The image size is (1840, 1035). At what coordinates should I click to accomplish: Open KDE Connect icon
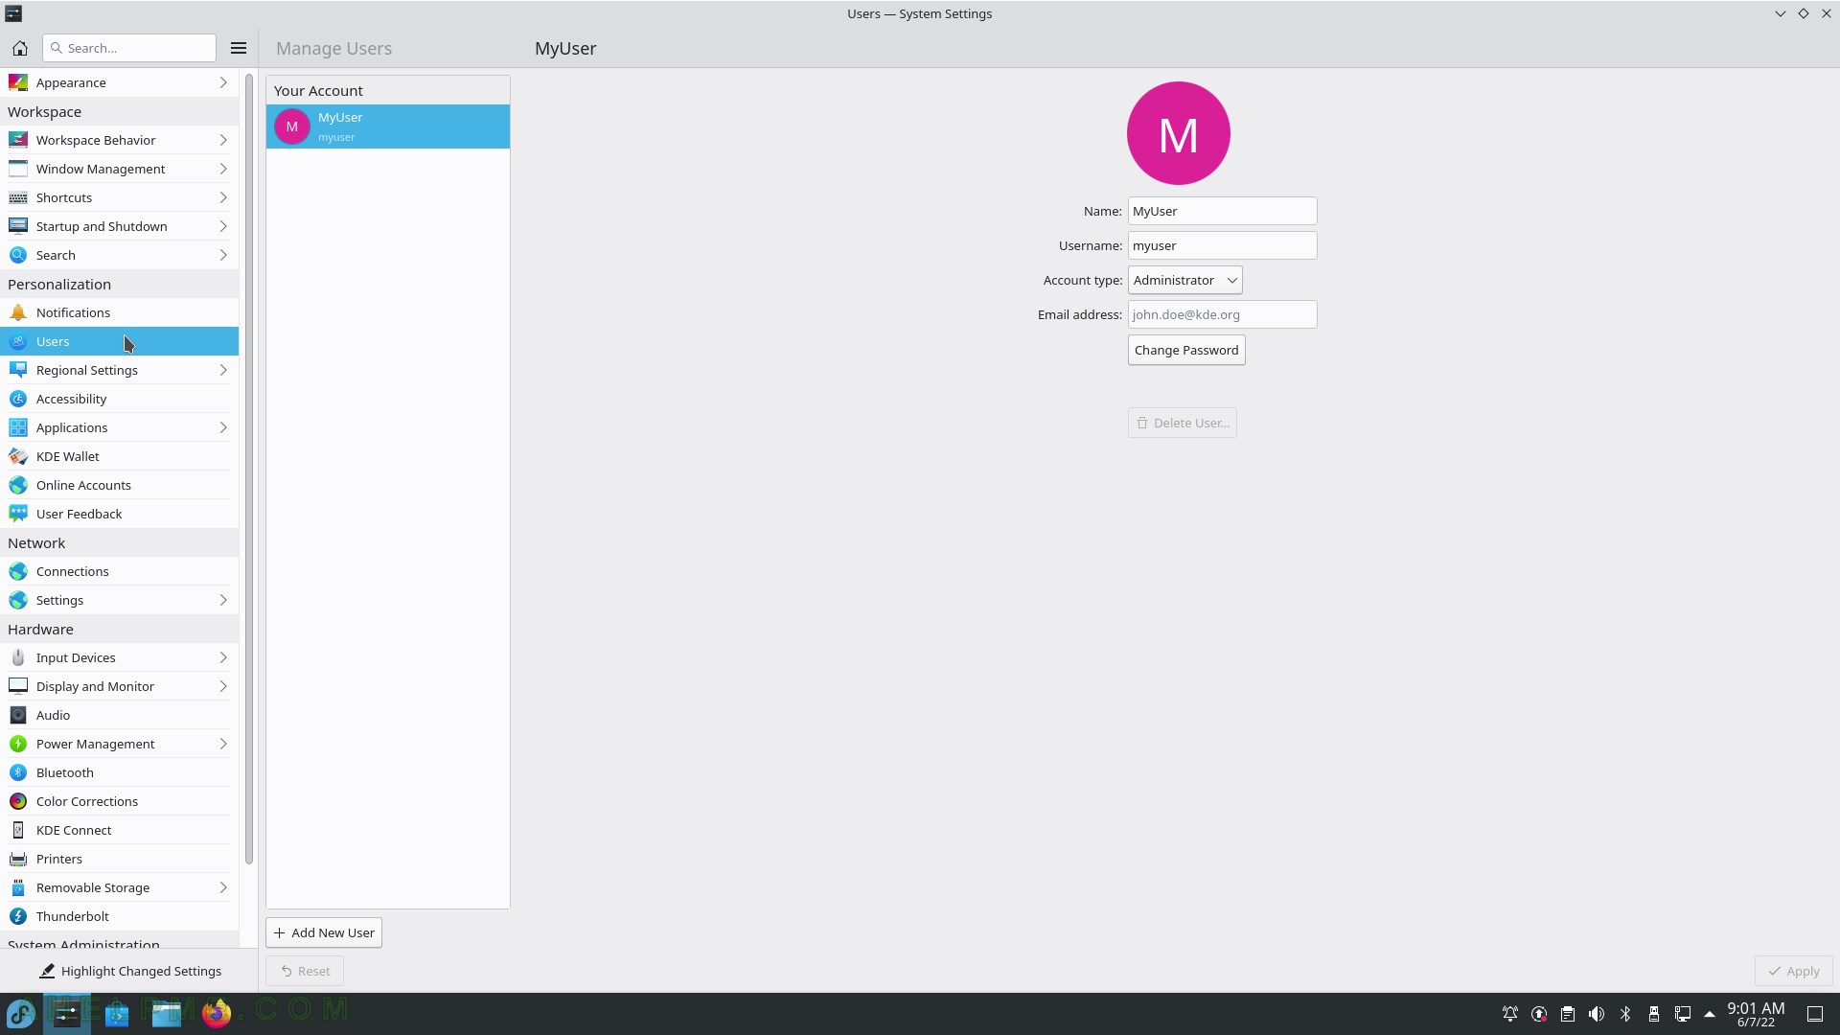point(18,830)
